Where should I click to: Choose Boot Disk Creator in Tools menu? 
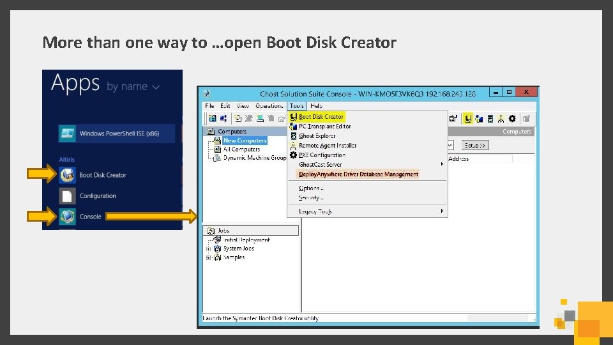pyautogui.click(x=368, y=116)
